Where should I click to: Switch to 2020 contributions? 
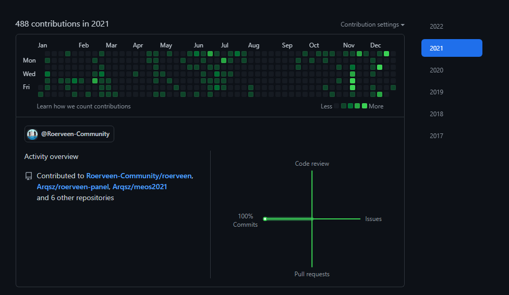(x=437, y=70)
